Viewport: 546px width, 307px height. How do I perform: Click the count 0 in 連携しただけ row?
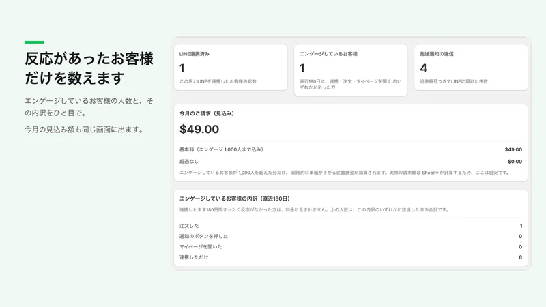[x=521, y=257]
